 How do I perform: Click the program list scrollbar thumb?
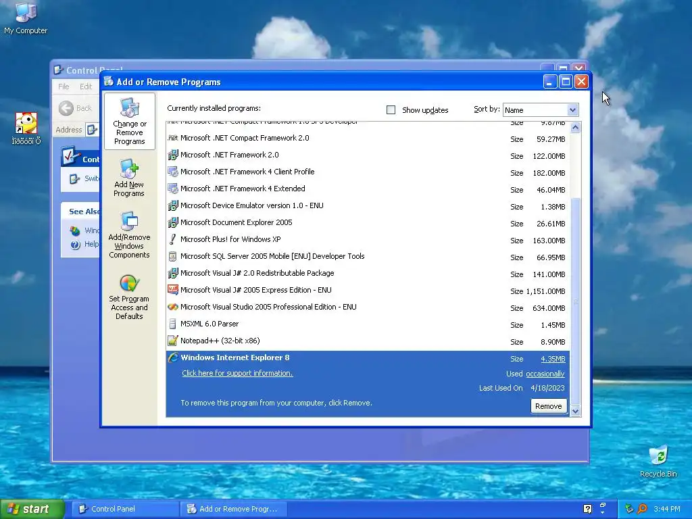click(575, 301)
